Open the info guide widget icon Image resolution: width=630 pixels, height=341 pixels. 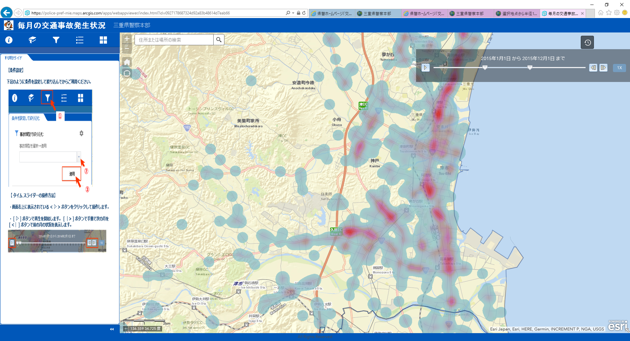click(x=9, y=40)
